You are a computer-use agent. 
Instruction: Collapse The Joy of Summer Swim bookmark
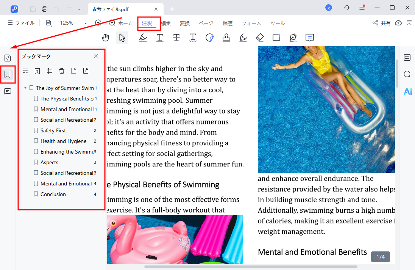(25, 88)
